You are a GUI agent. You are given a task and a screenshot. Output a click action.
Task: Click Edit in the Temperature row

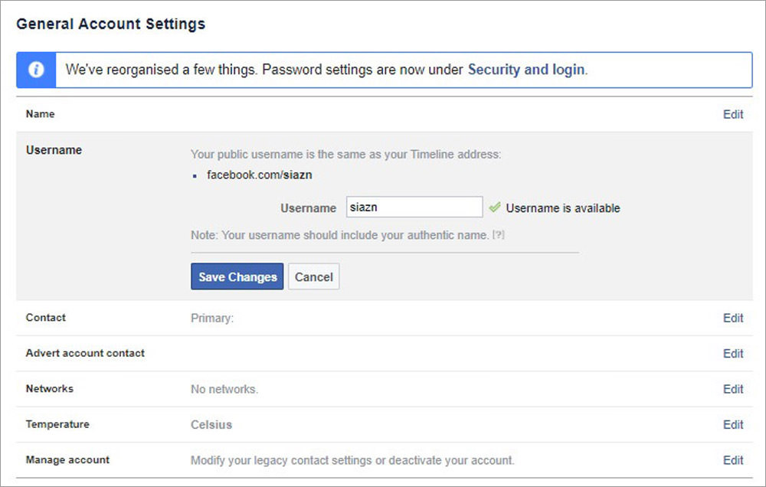pyautogui.click(x=733, y=425)
